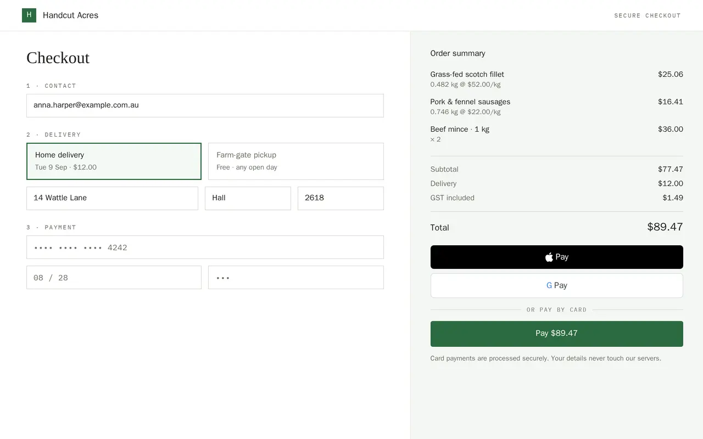
Task: Focus the masked CVC security code field
Action: coord(296,278)
